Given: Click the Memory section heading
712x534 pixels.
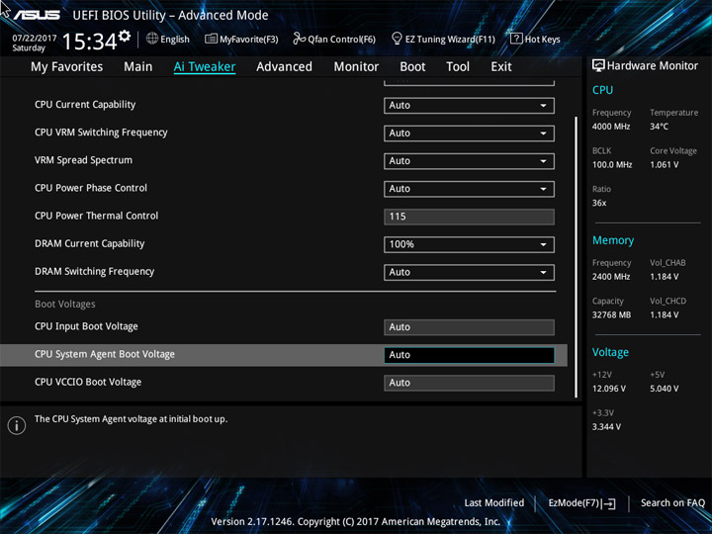Looking at the screenshot, I should click(613, 240).
